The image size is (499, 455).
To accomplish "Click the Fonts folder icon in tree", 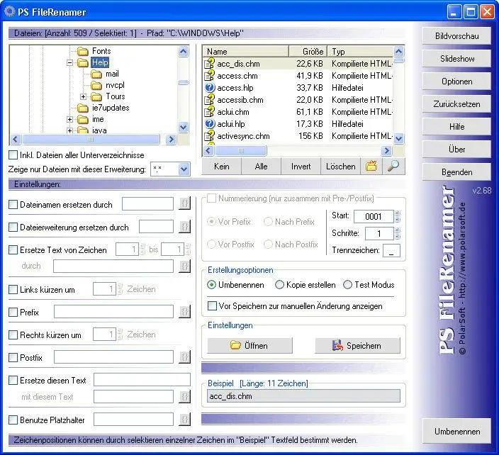I will tap(83, 51).
